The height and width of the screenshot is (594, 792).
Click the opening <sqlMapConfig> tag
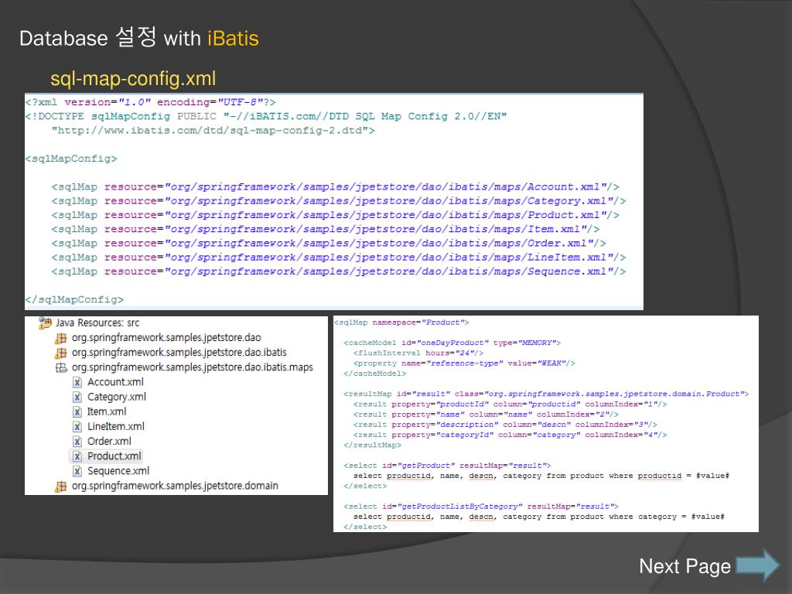coord(71,159)
